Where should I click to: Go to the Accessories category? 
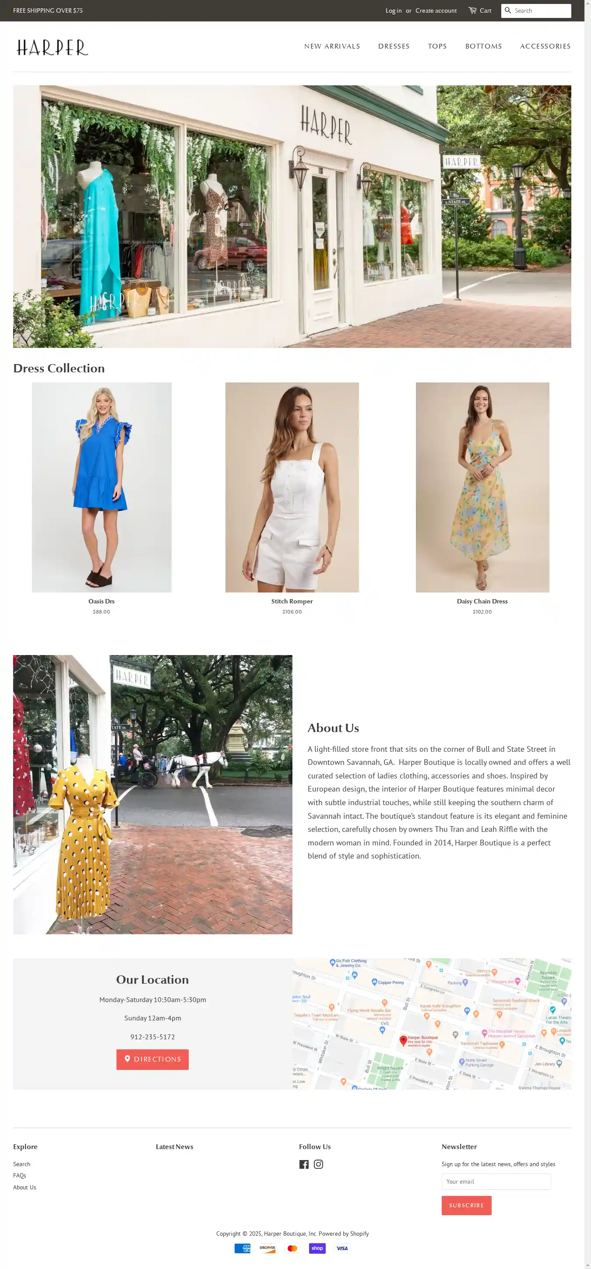545,46
